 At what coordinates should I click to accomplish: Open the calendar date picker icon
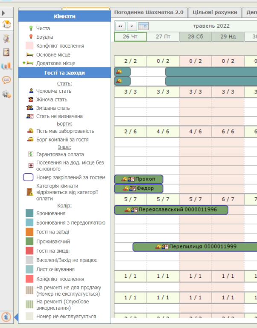[x=143, y=26]
